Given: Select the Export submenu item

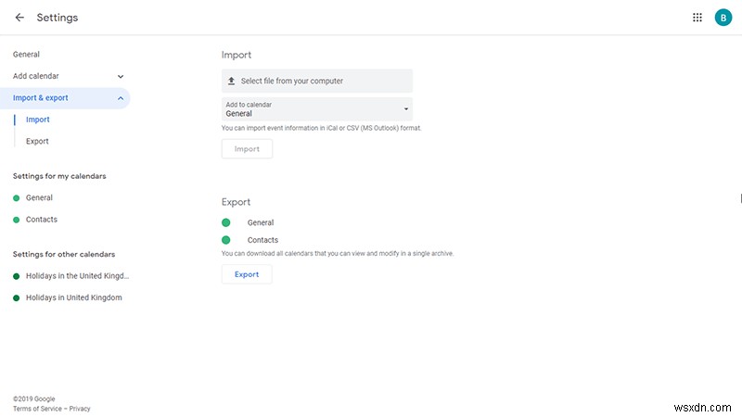Looking at the screenshot, I should coord(37,141).
